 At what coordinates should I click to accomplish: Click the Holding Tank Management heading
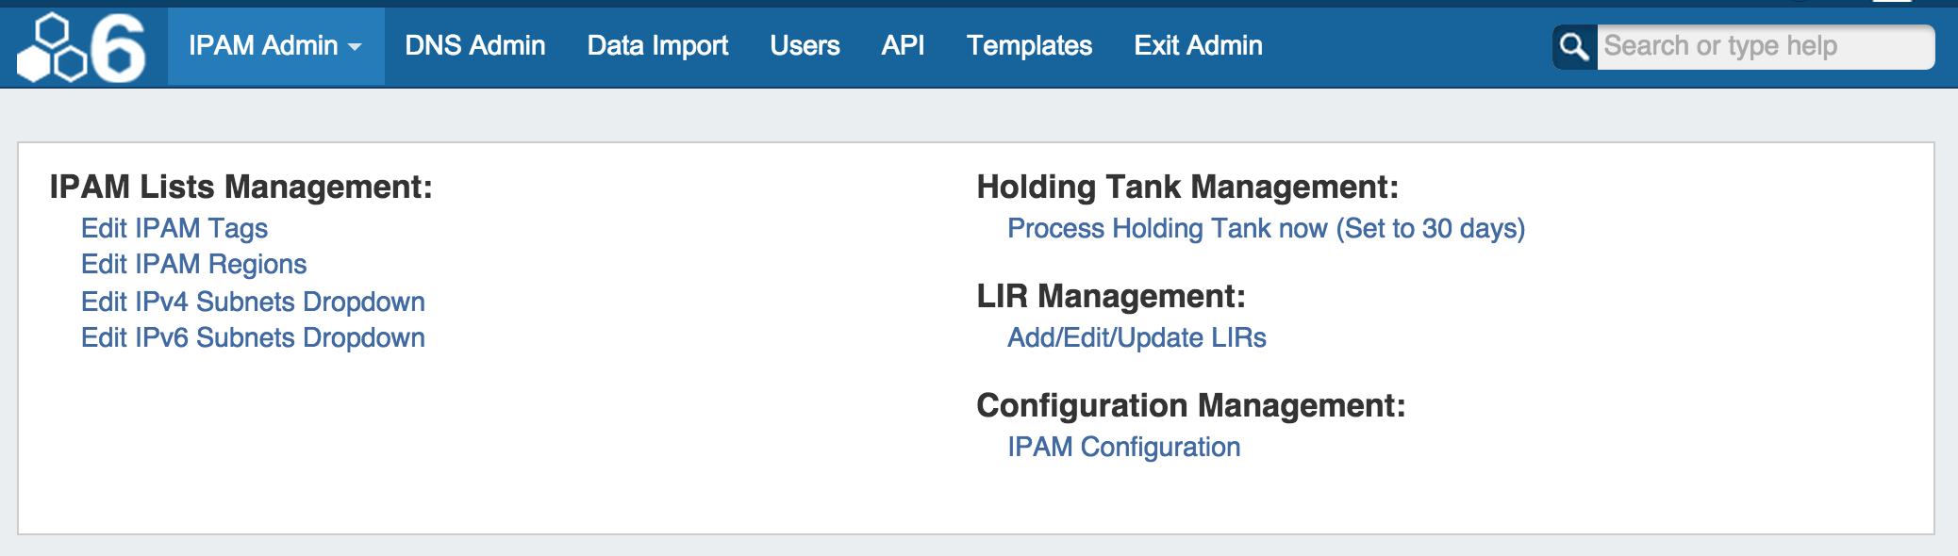point(1187,187)
